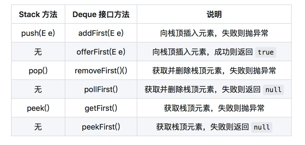This screenshot has width=305, height=145.
Task: Click the "无" cell beside offerFirst(E e)
Action: pos(38,52)
